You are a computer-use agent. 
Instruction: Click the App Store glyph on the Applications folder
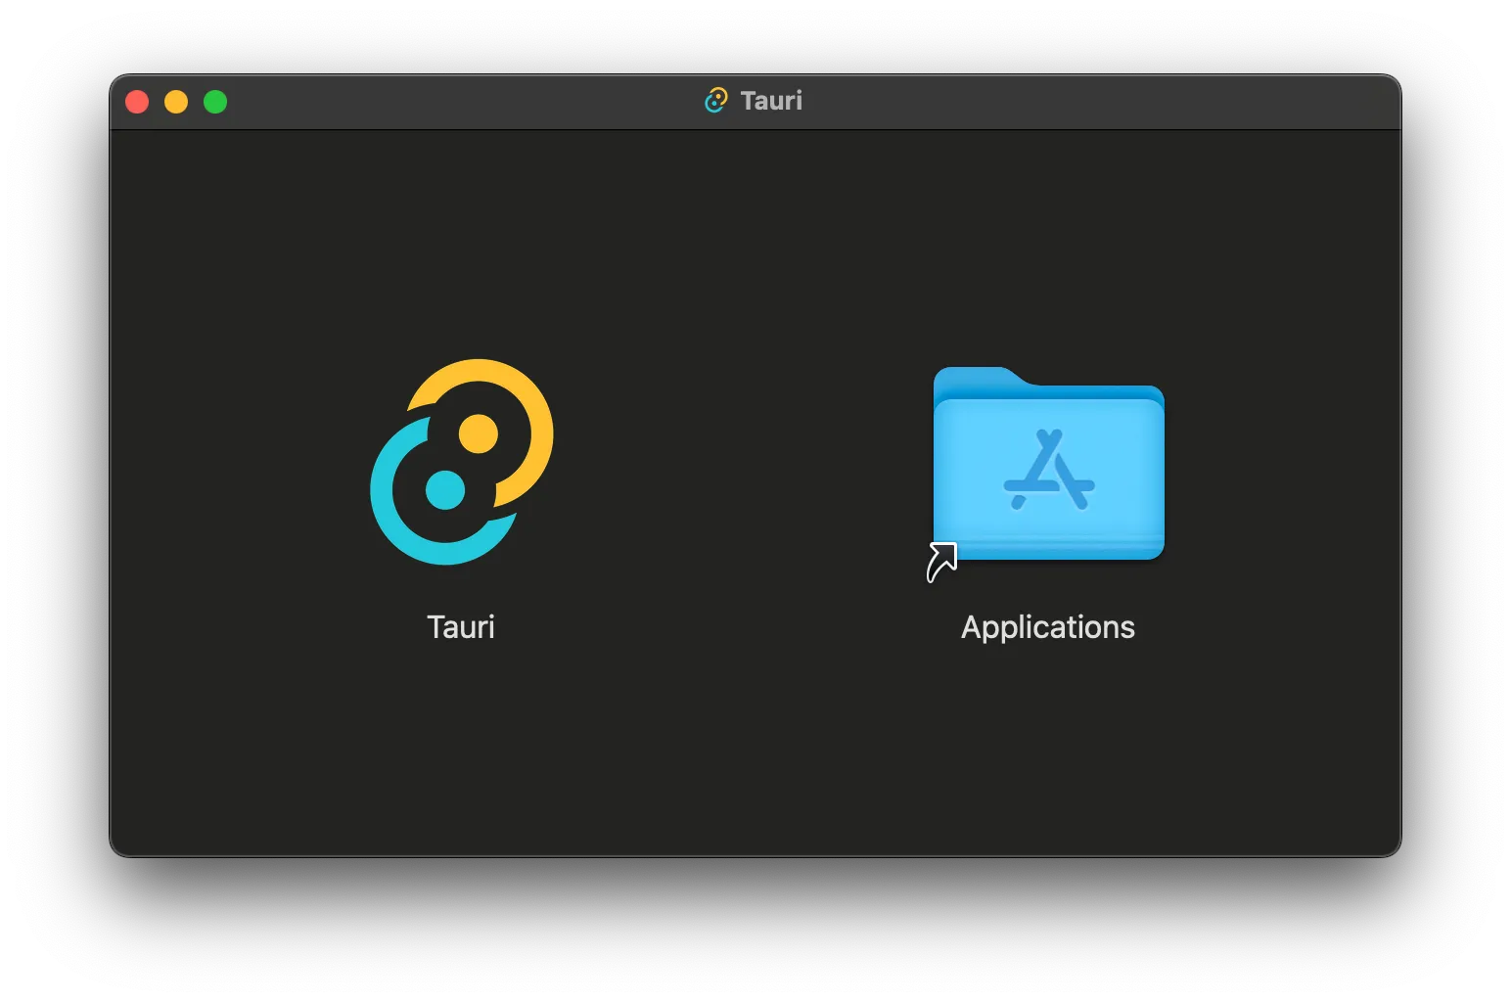(x=1049, y=471)
